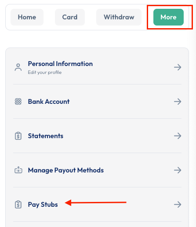Select the Edit your profile subtitle
The image size is (196, 227).
(45, 73)
